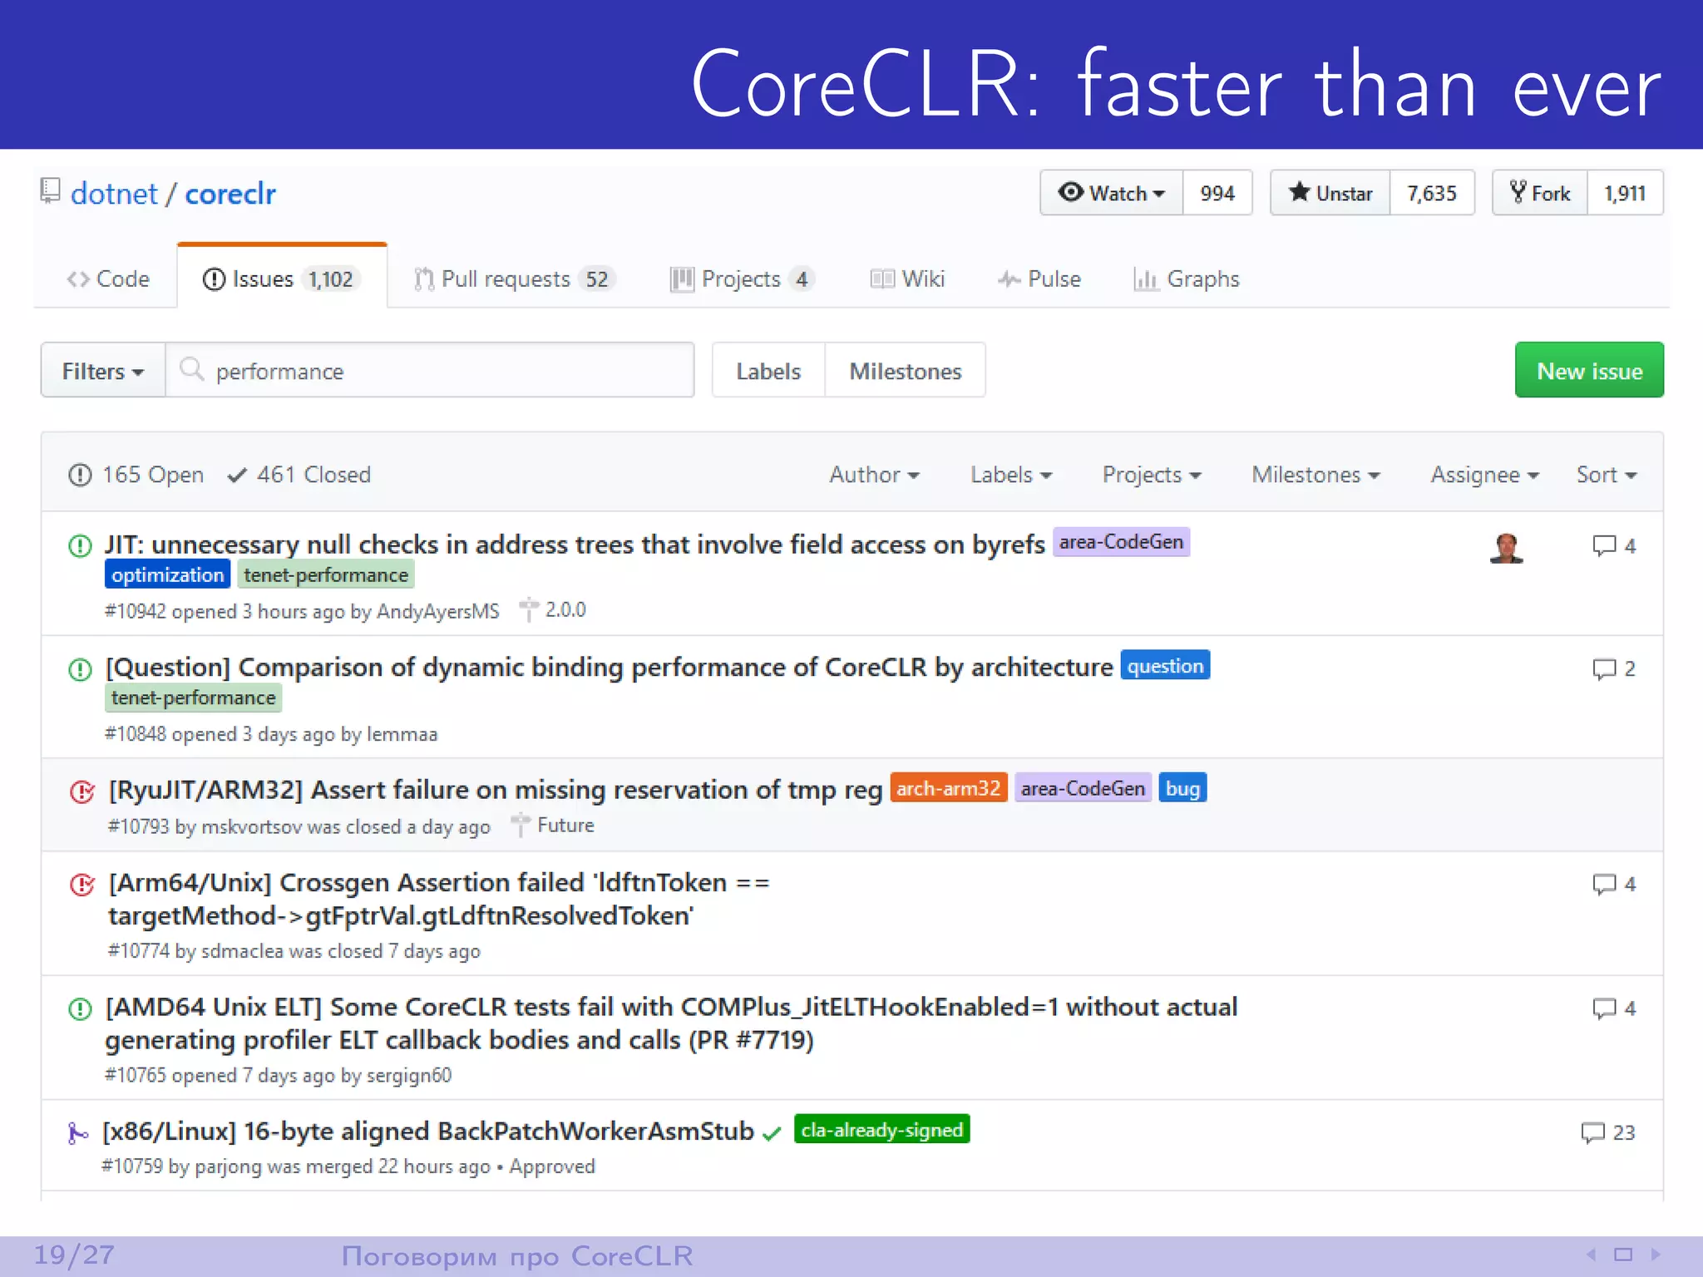Click closed-issue icon for RyuJIT/ARM32 issue
Viewport: 1703px width, 1277px height.
coord(82,791)
